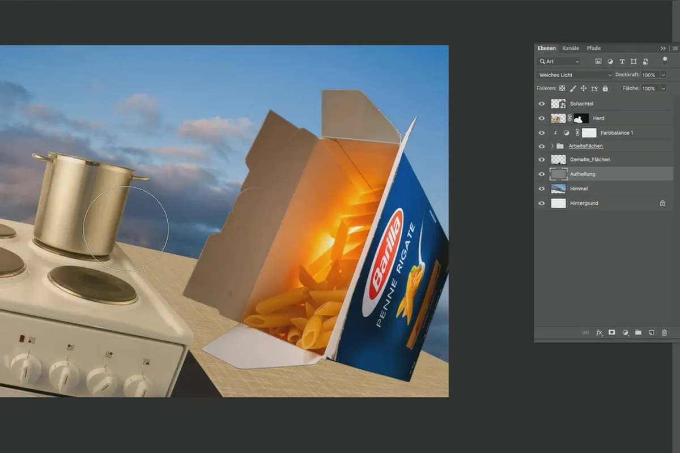
Task: Toggle the layer filtering switch
Action: pos(664,61)
